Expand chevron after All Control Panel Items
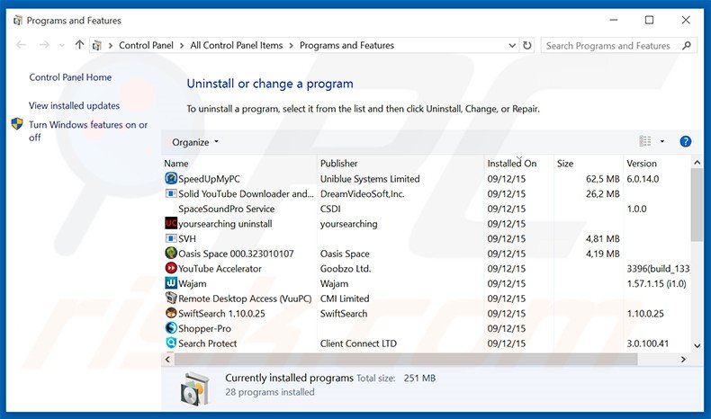 click(291, 45)
